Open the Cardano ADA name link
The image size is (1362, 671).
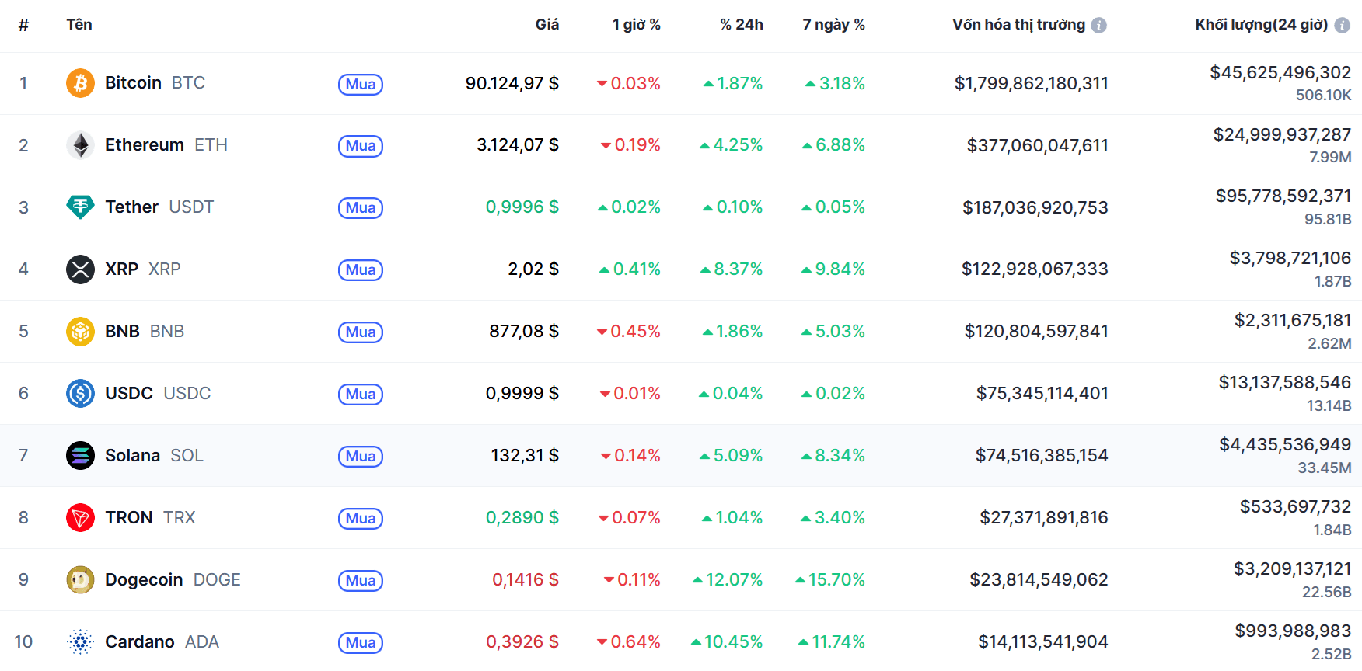click(162, 642)
